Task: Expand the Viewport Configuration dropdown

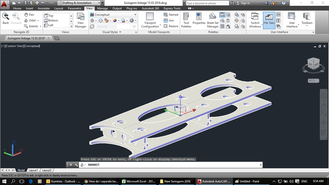Action: click(x=150, y=21)
